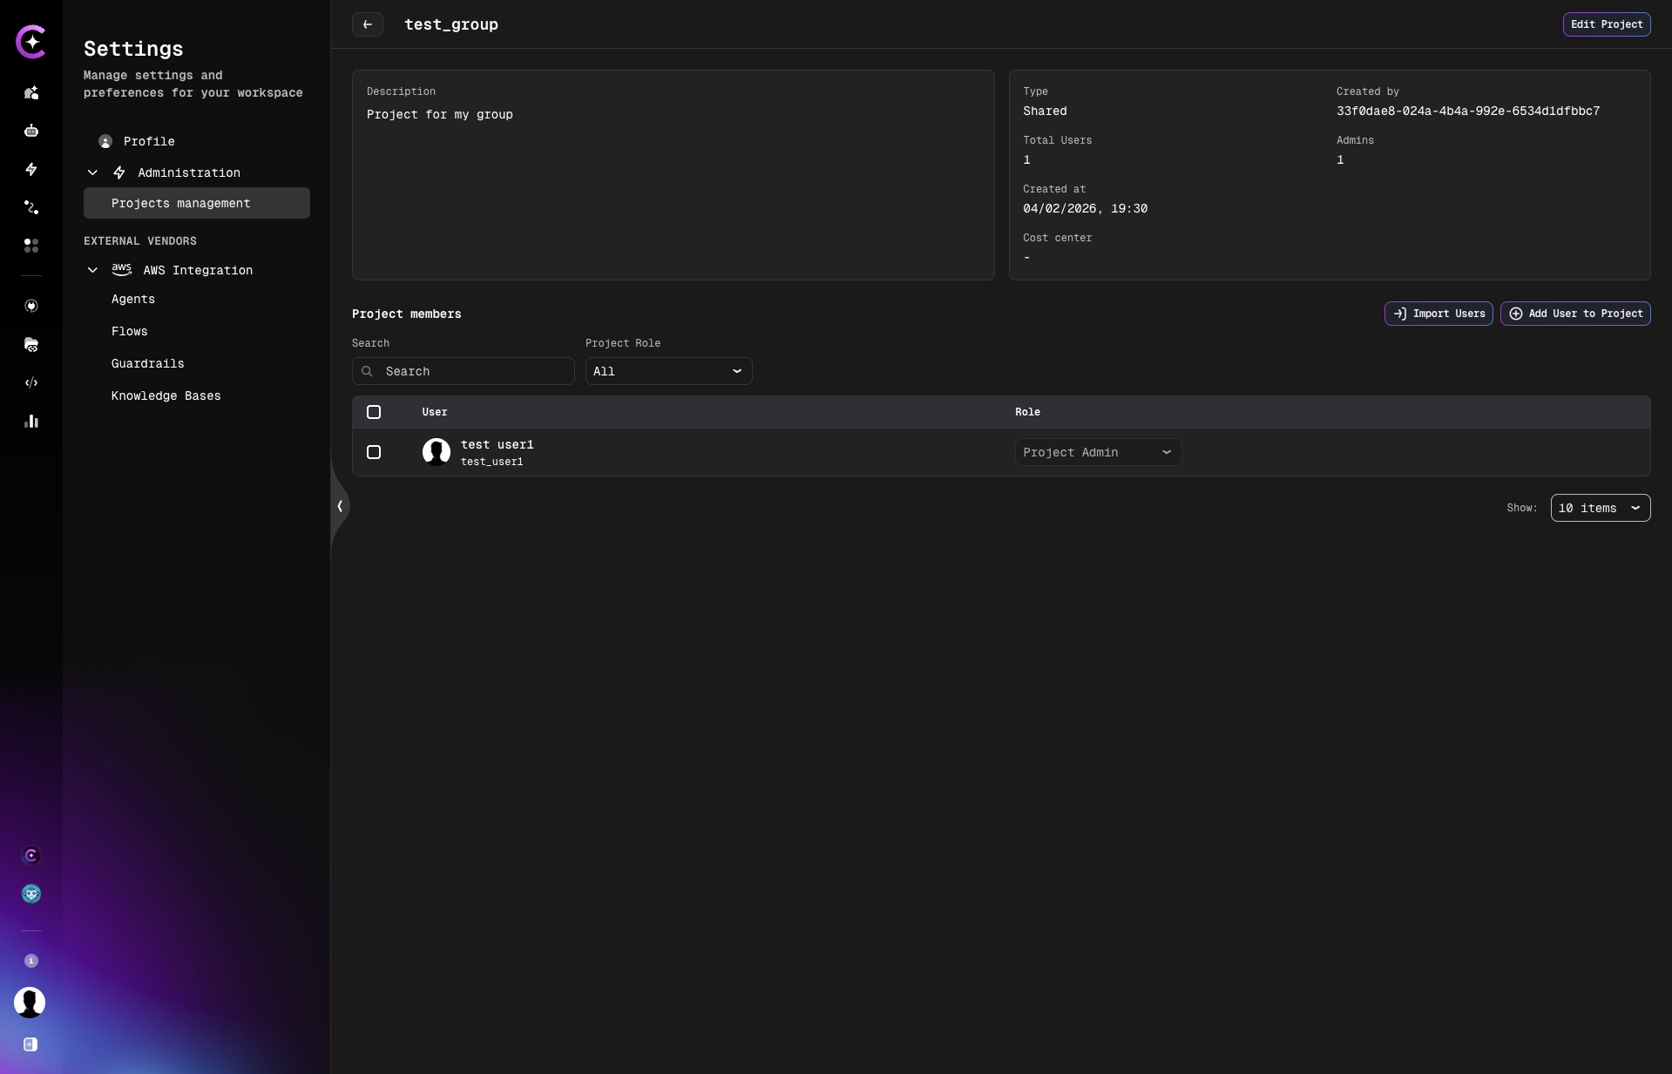Click inside the member Search field
Image resolution: width=1672 pixels, height=1074 pixels.
coord(463,371)
